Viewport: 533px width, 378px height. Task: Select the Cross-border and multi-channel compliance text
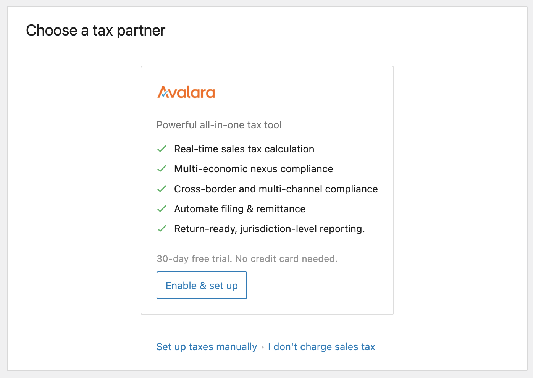tap(276, 189)
